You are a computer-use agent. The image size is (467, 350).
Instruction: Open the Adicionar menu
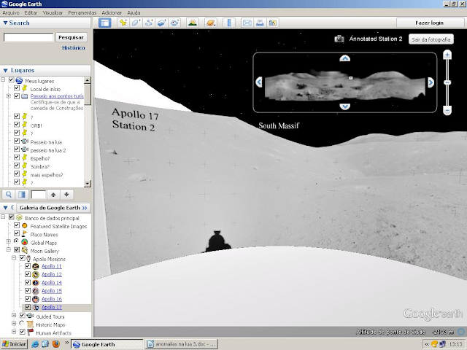coord(112,13)
